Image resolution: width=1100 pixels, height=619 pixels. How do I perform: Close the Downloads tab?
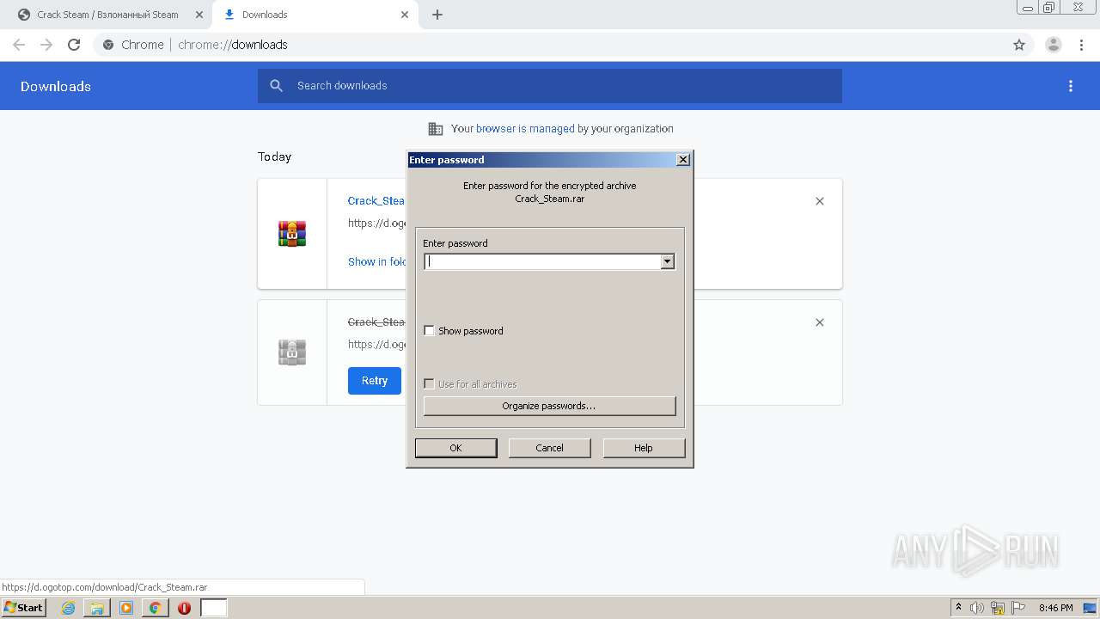tap(406, 15)
